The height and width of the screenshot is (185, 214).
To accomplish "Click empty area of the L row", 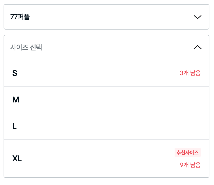I will 115,126.
